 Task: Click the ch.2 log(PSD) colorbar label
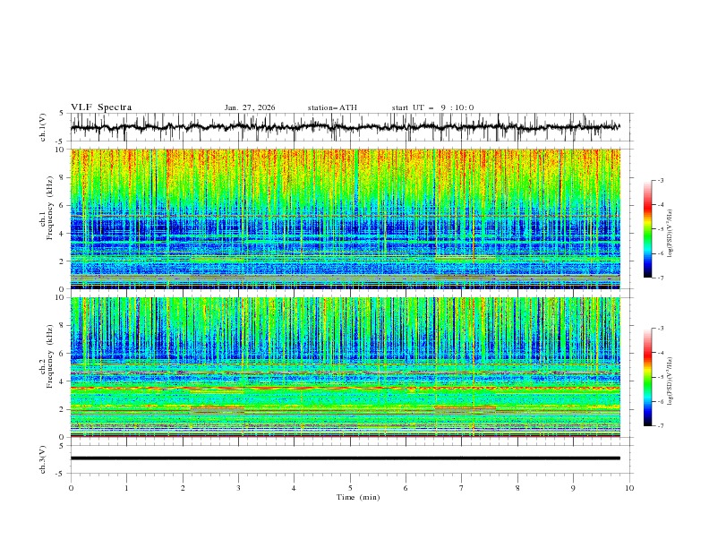click(x=671, y=381)
